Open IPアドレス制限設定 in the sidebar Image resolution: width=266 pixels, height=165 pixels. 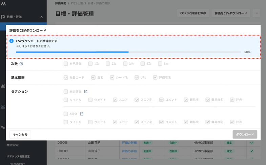pyautogui.click(x=18, y=157)
